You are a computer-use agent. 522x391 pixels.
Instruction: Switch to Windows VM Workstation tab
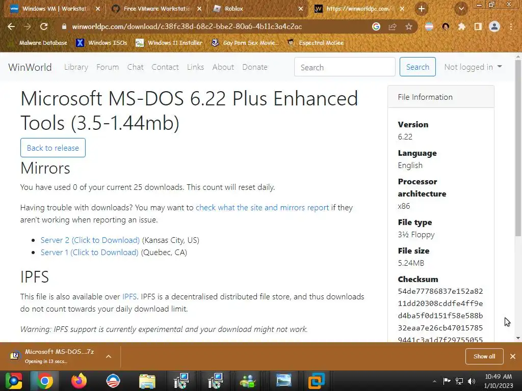click(x=55, y=9)
